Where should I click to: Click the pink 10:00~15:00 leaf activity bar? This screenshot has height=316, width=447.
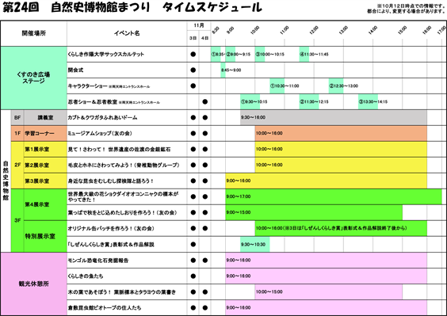329,291
